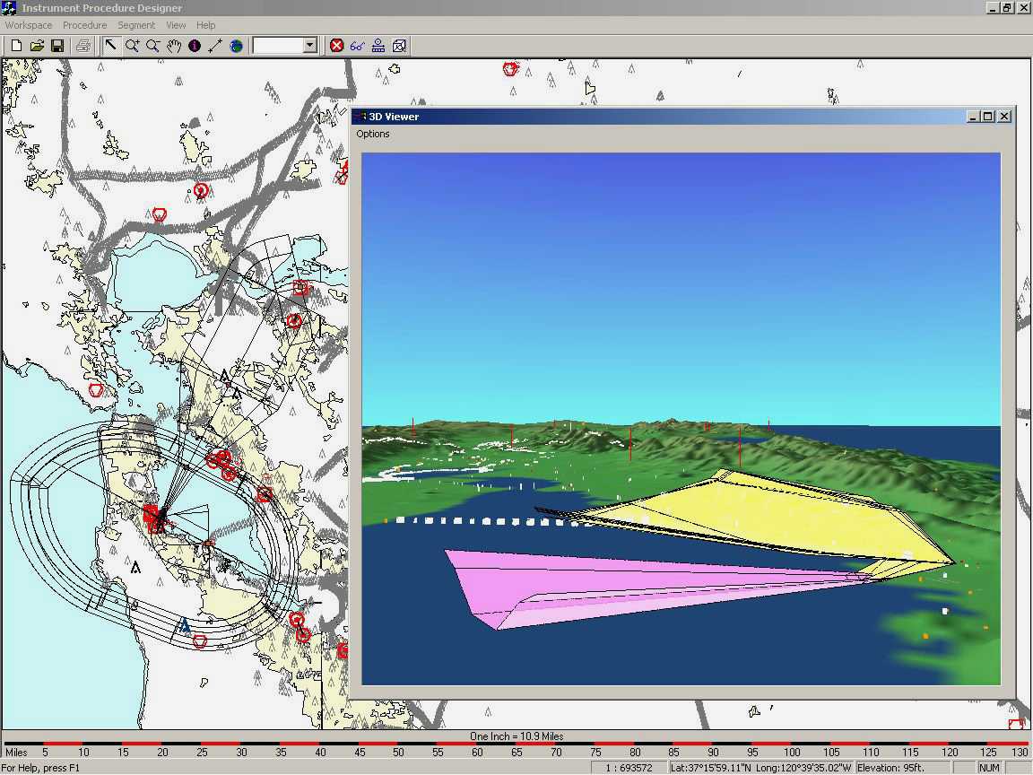
Task: Open the Workspace menu
Action: tap(29, 25)
